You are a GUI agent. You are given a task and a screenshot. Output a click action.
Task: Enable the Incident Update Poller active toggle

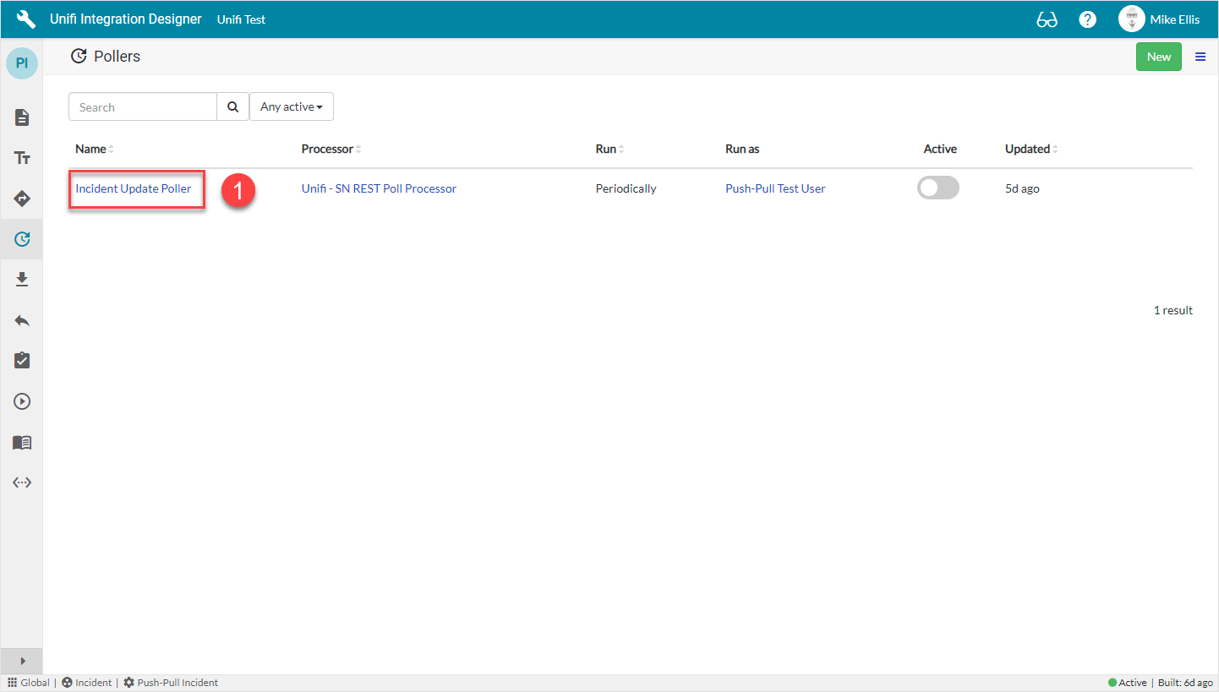click(938, 188)
